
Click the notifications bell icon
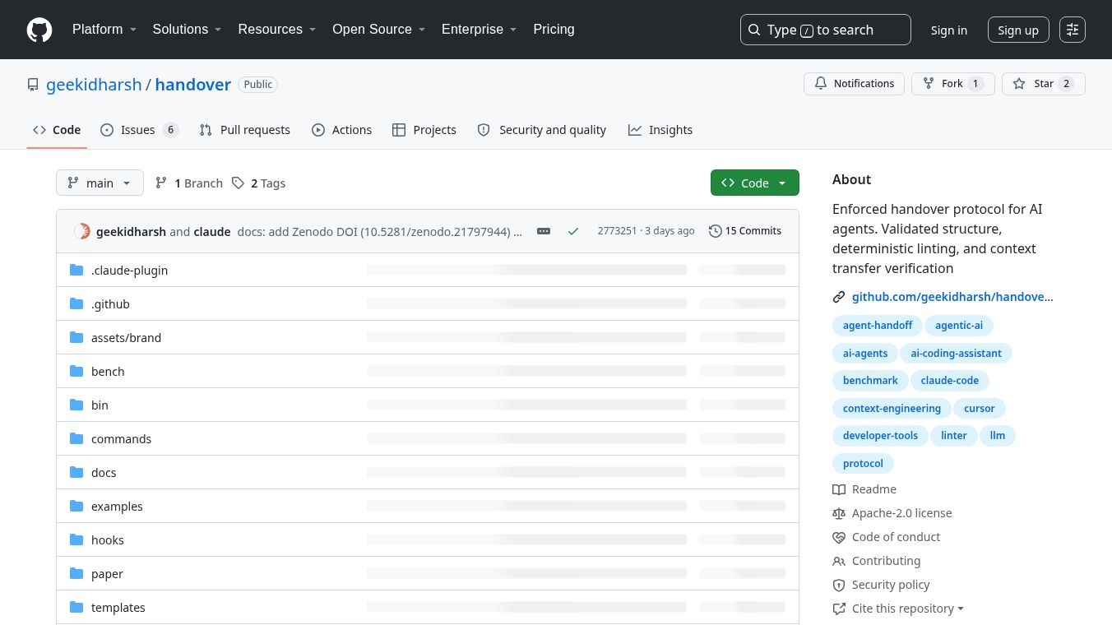point(821,84)
